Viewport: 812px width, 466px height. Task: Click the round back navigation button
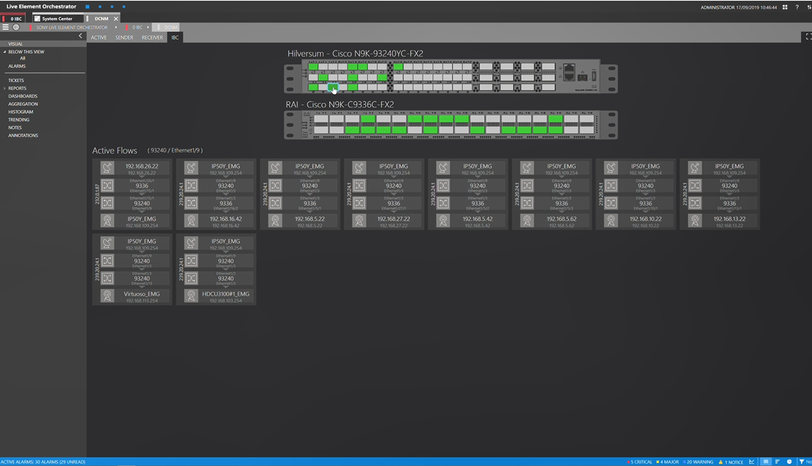(x=16, y=27)
